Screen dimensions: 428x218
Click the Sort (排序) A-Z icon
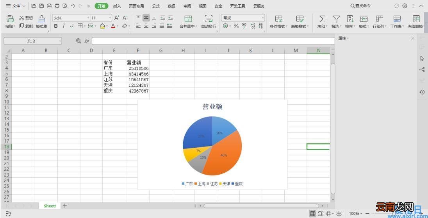click(x=350, y=19)
